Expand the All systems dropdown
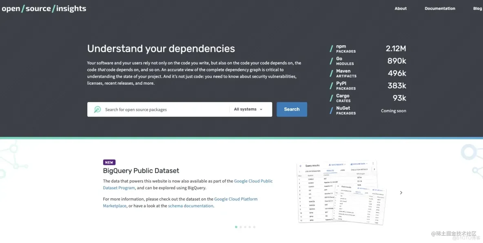The width and height of the screenshot is (483, 243). (x=248, y=109)
